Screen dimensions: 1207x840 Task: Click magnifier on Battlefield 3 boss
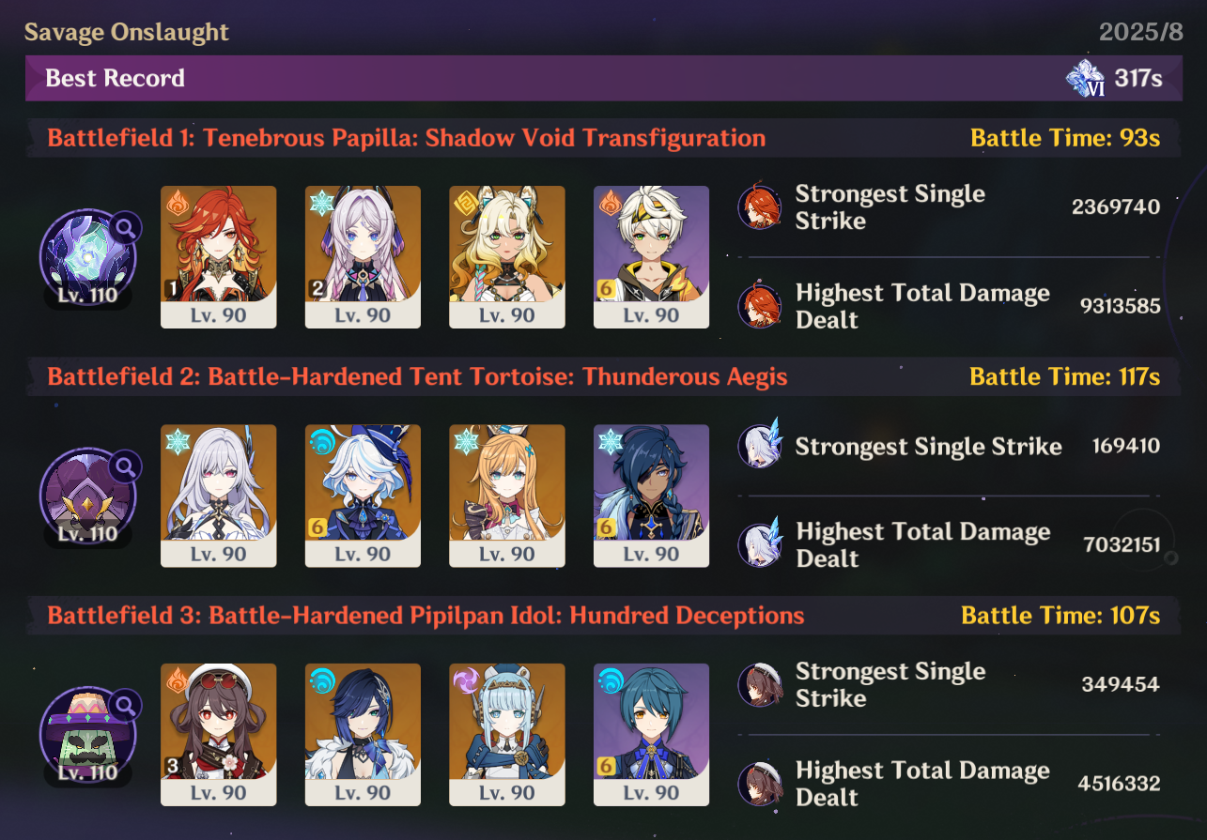pos(125,704)
